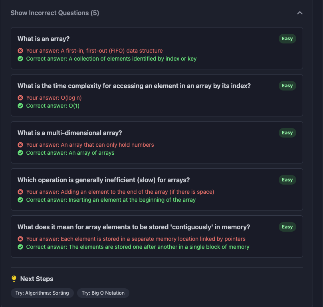Open the 'Try: Big O Notation' suggestion
323x307 pixels.
[103, 293]
